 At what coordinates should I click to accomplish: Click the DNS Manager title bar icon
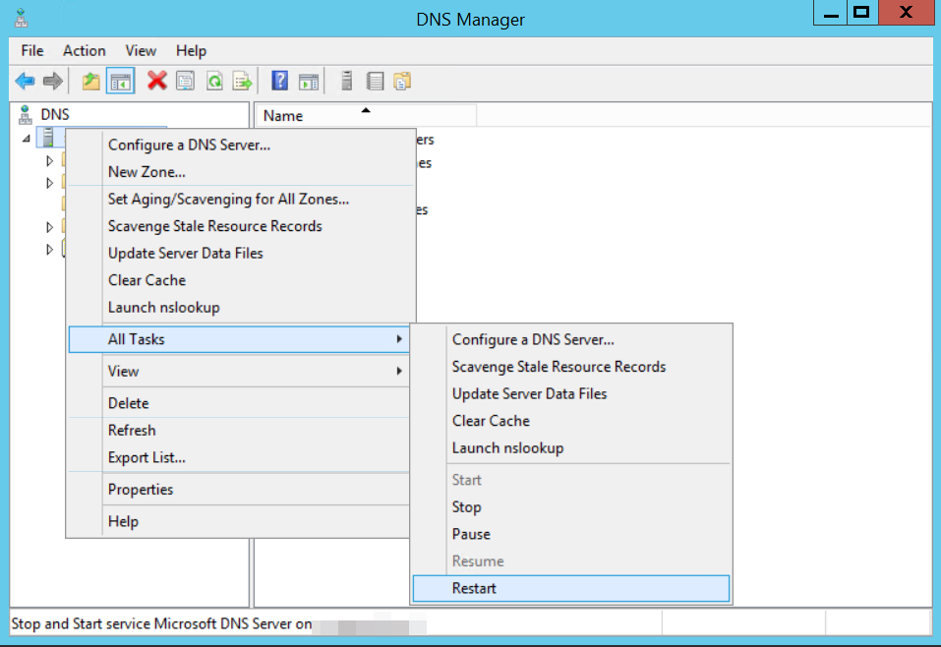coord(22,18)
